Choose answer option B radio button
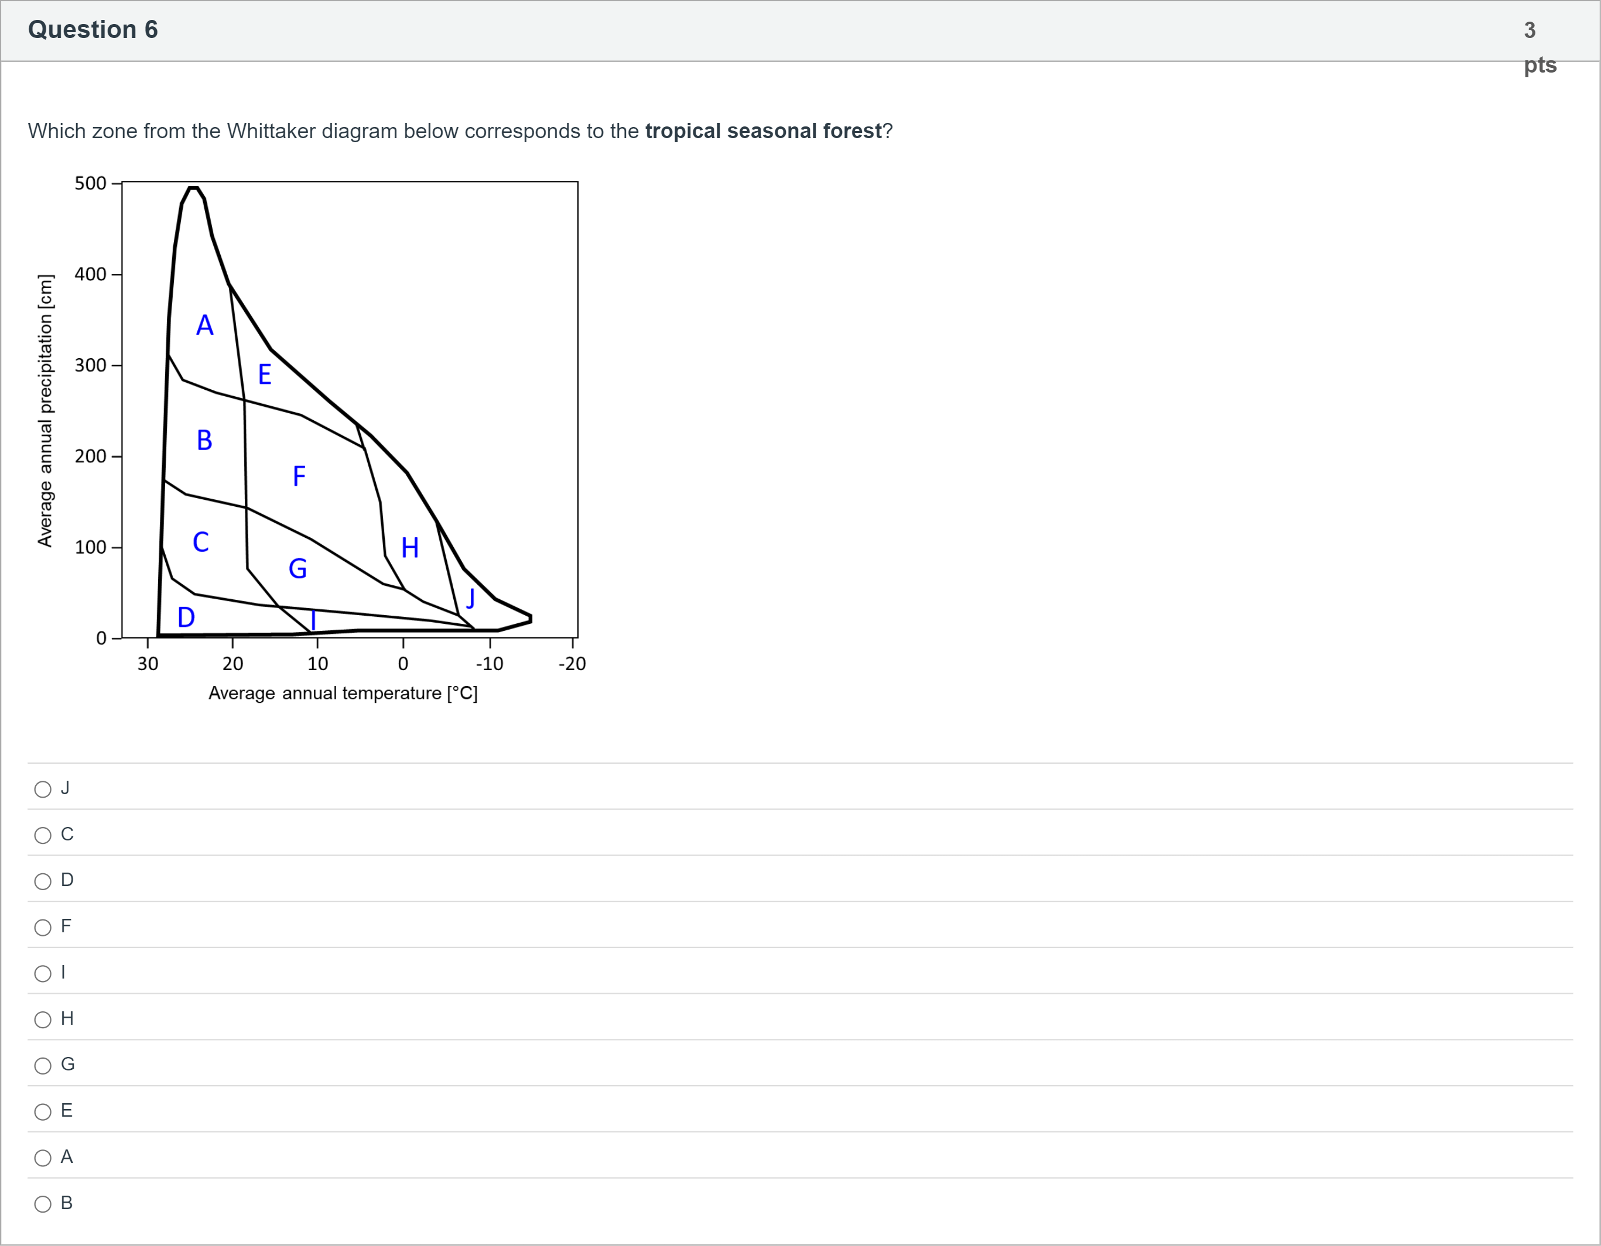 (43, 1204)
